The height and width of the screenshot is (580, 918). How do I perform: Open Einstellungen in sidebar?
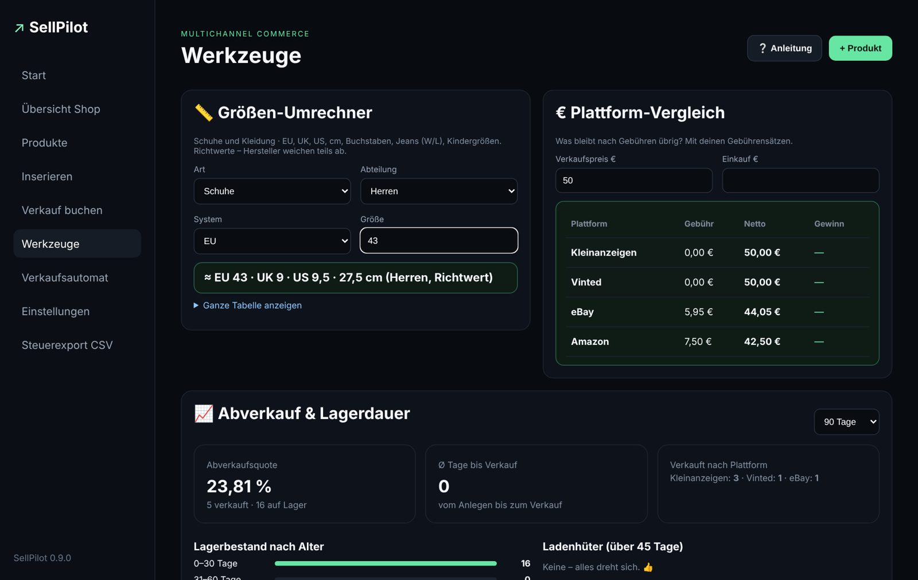coord(77,311)
